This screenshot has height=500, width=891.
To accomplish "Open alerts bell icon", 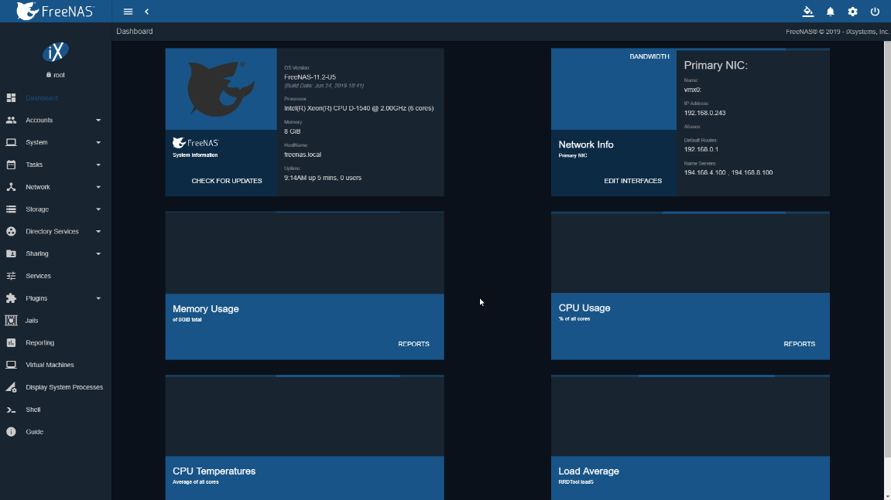I will [830, 12].
